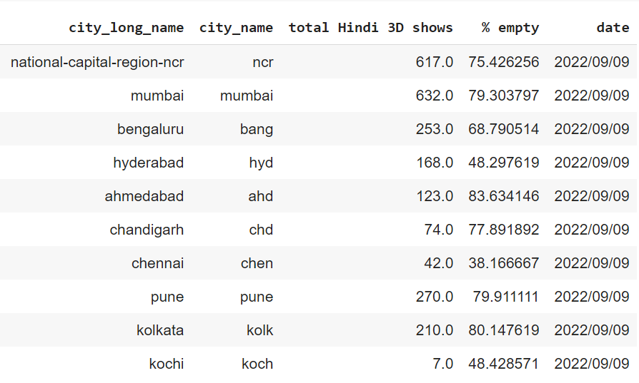Select the 79.303797 percent value

coord(504,96)
